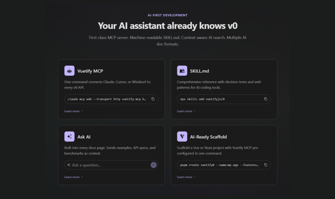Select the claude mcp add command text

coord(107,99)
